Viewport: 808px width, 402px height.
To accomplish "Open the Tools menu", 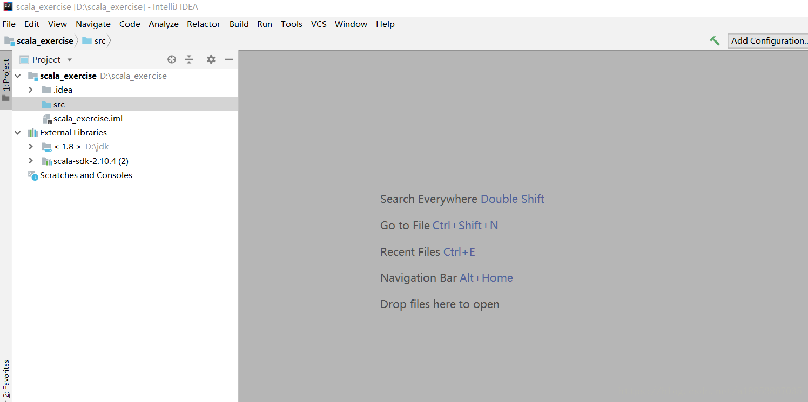I will tap(292, 24).
